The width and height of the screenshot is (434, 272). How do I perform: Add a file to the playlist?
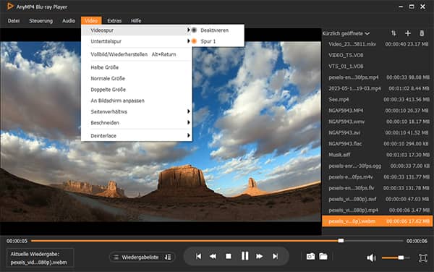(408, 33)
